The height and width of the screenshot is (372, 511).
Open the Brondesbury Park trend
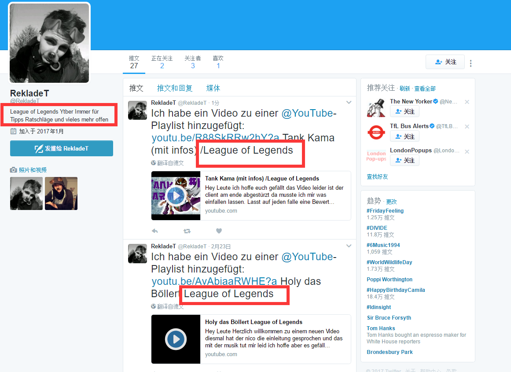390,352
